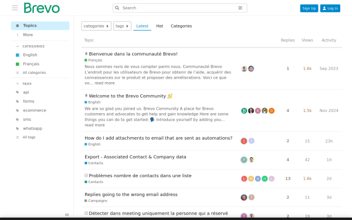
Task: Switch to the Hot tab
Action: click(x=160, y=26)
